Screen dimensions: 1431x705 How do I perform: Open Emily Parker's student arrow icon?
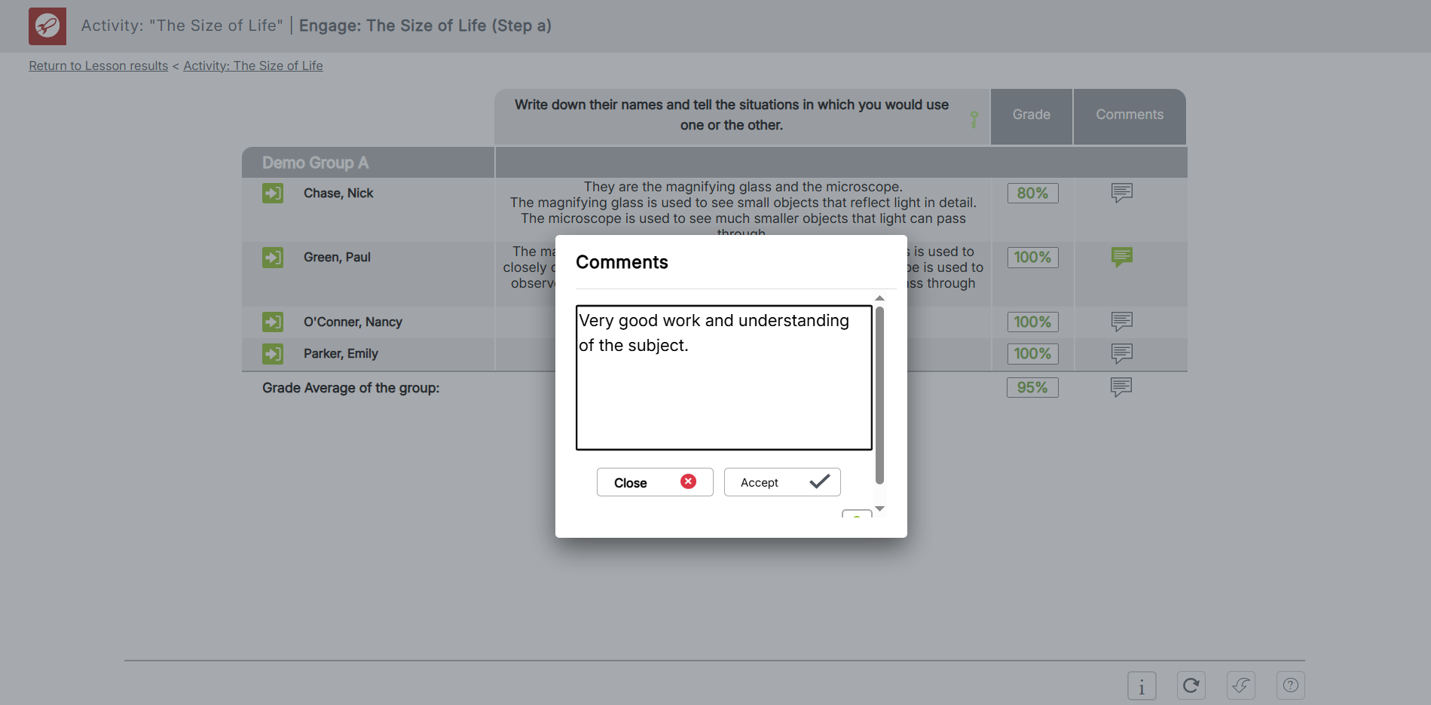[x=273, y=354]
